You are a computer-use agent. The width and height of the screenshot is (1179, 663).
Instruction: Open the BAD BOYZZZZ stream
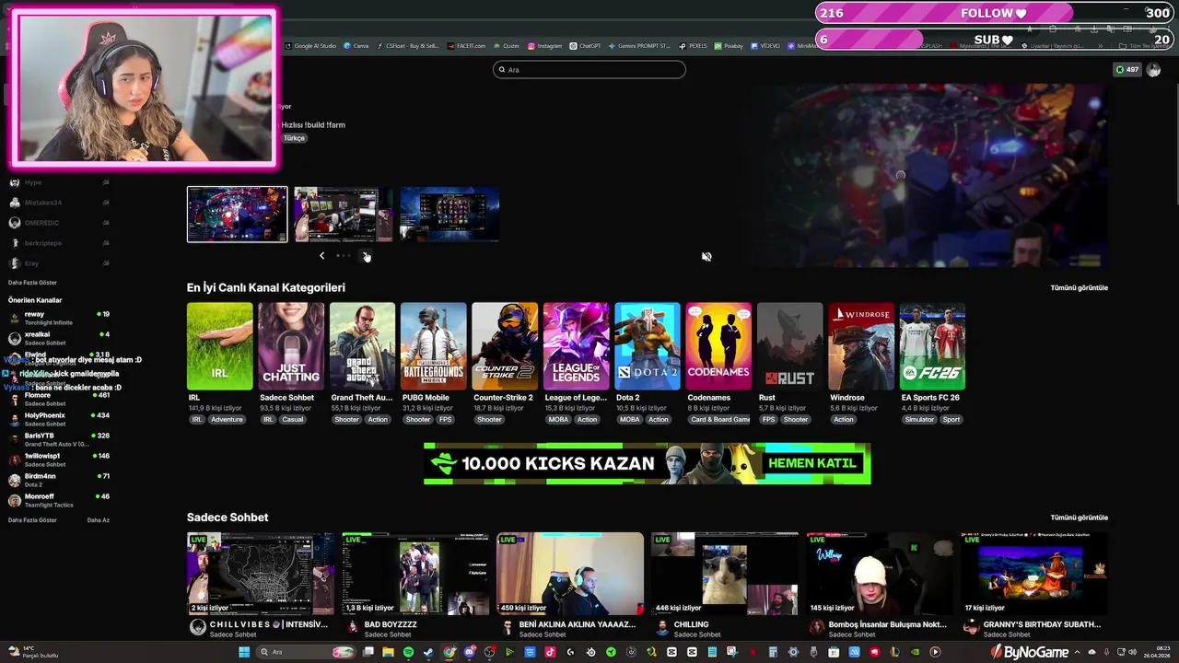click(415, 574)
